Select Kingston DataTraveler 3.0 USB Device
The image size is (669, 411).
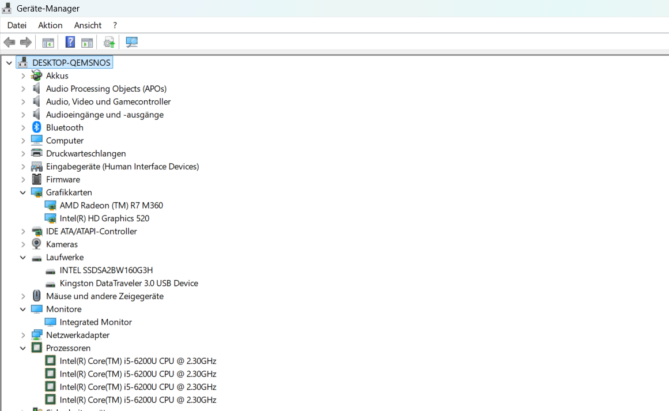tap(129, 283)
